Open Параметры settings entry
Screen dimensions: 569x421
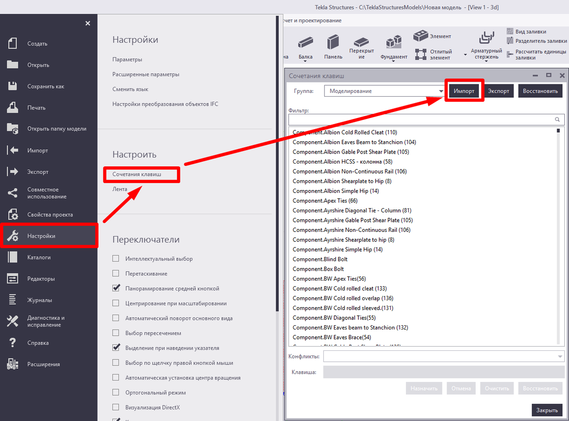(x=127, y=60)
